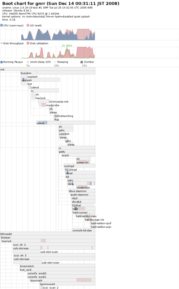Select the dbus-daemon process bar
Screen dimensions: 179x289
point(82,191)
